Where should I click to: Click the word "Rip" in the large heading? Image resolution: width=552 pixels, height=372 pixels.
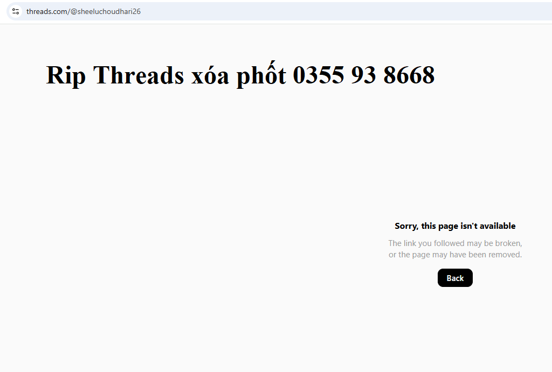pos(66,75)
